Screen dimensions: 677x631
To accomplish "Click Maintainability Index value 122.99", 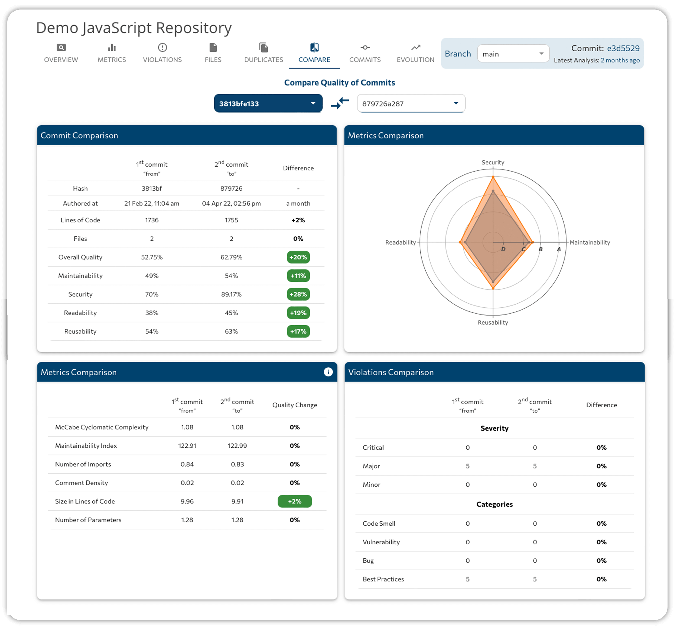I will click(237, 446).
